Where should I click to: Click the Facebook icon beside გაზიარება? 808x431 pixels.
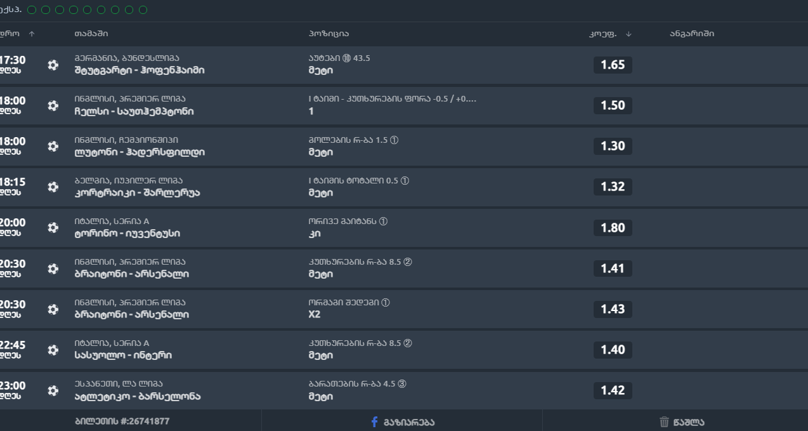click(x=374, y=422)
